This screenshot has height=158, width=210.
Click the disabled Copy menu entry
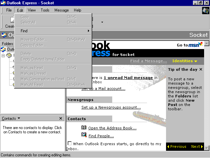(x=53, y=17)
